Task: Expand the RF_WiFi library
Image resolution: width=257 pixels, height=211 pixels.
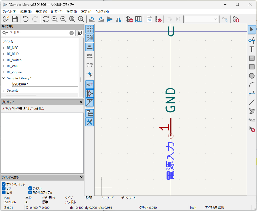Action: (x=4, y=66)
